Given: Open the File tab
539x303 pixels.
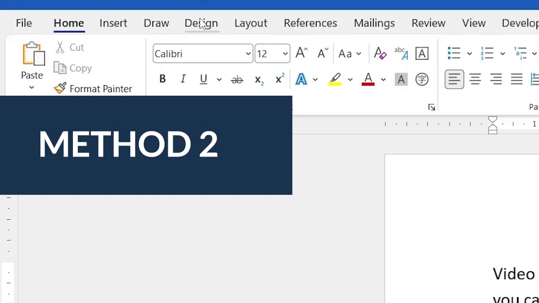Looking at the screenshot, I should pos(24,23).
